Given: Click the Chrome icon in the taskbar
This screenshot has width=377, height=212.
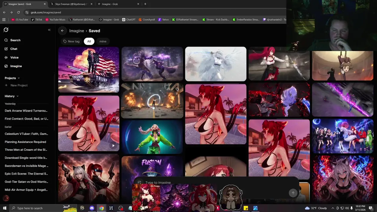Looking at the screenshot, I should pos(101,208).
